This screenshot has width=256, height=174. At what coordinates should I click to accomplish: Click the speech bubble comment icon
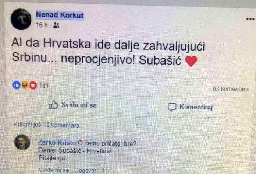(x=172, y=107)
